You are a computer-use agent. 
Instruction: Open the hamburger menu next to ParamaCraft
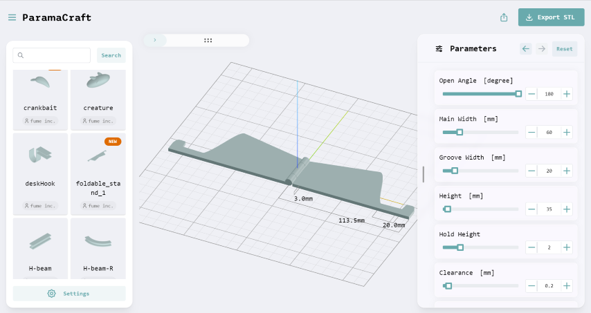(x=12, y=17)
